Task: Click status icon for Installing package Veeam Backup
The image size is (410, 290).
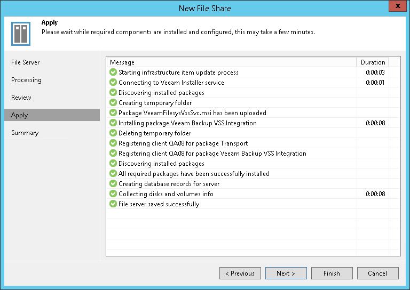Action: point(113,123)
